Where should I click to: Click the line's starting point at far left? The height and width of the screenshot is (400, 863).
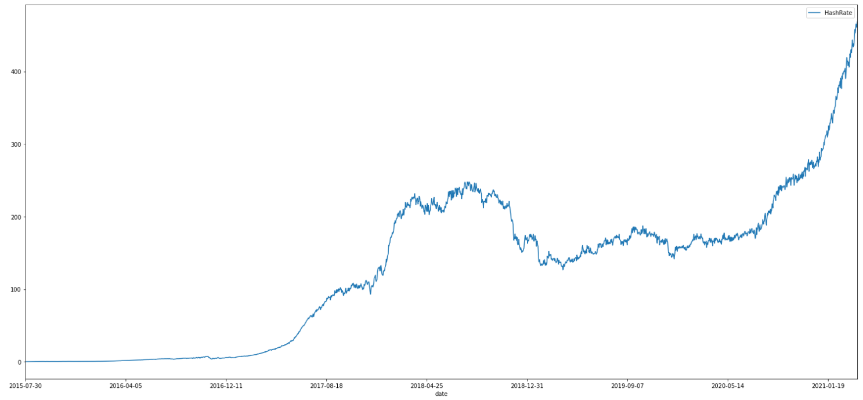pos(26,362)
